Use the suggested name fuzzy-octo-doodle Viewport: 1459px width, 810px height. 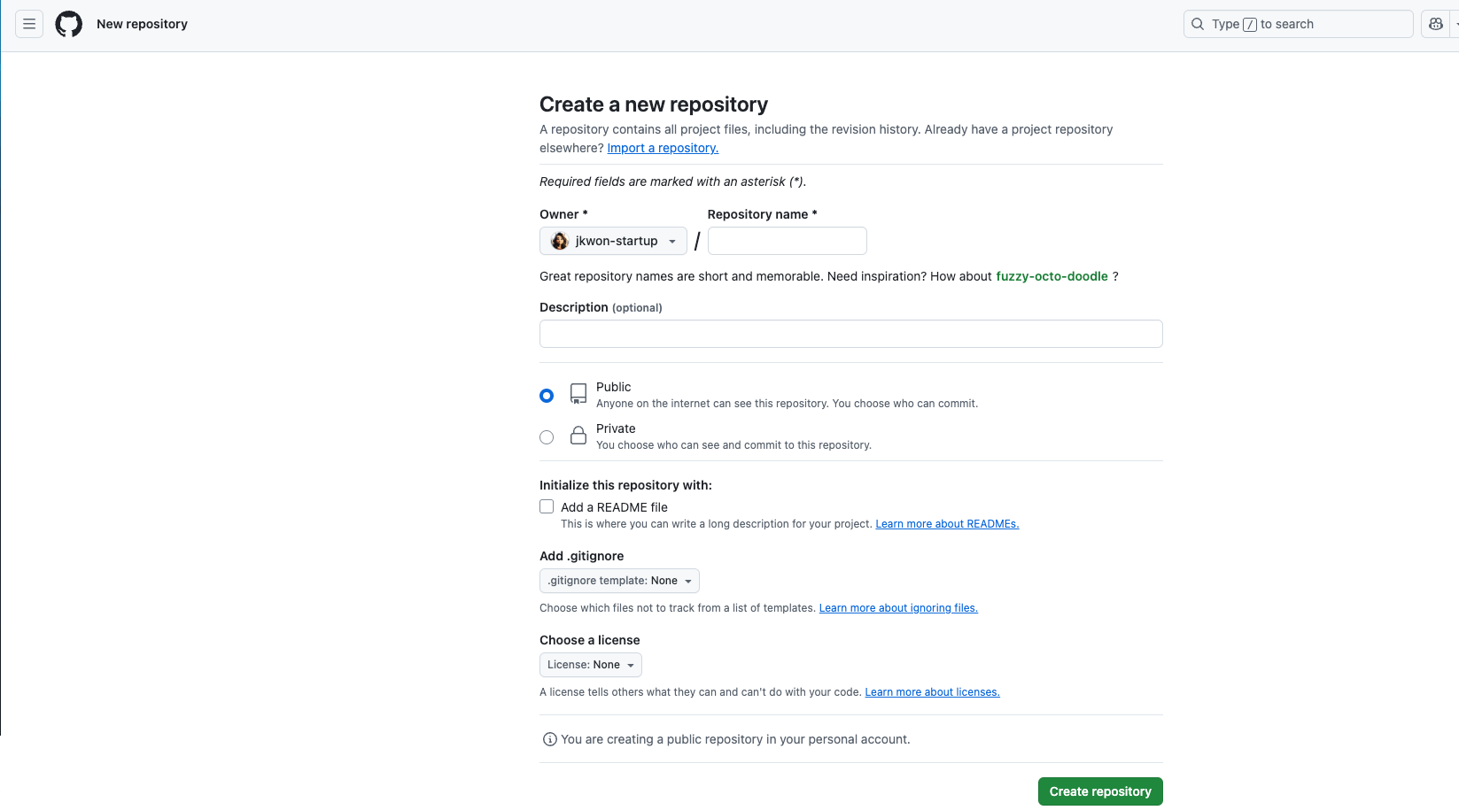pos(1052,276)
